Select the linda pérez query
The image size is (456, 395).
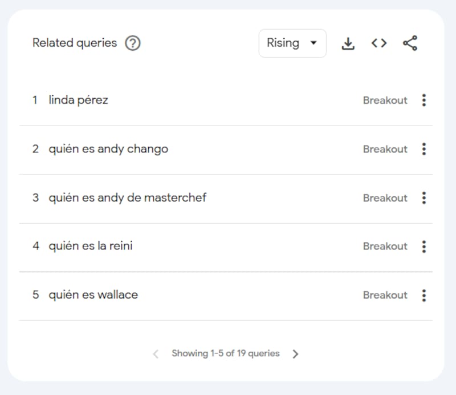pyautogui.click(x=78, y=100)
